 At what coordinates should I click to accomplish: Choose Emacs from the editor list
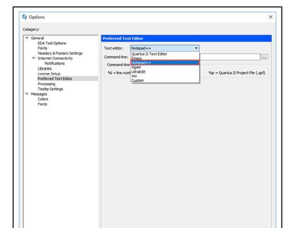coord(165,58)
